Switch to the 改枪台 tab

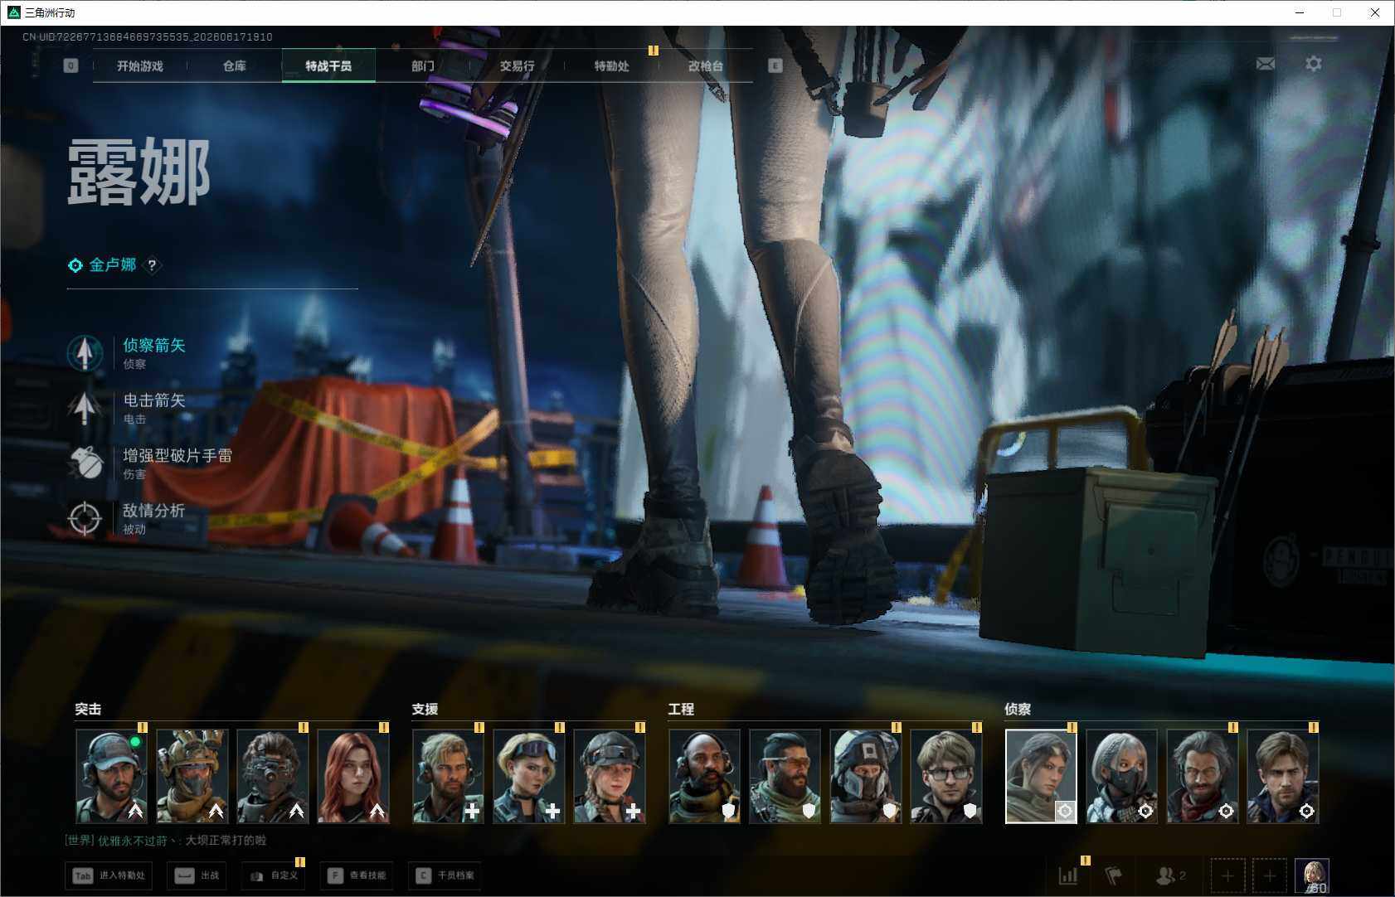pyautogui.click(x=705, y=65)
